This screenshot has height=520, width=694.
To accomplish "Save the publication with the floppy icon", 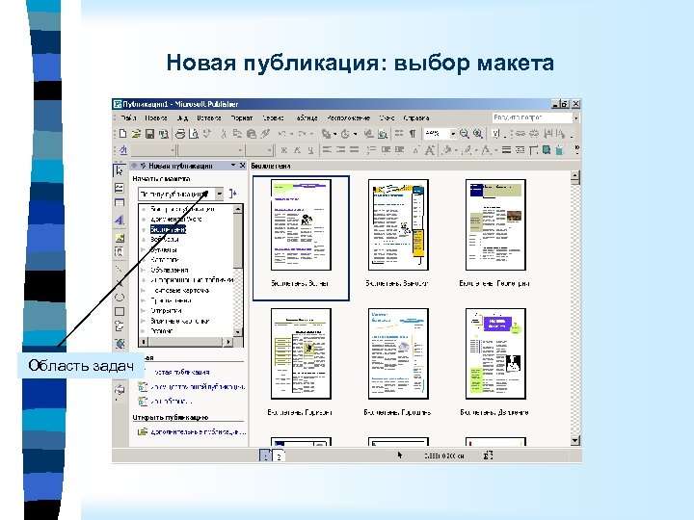I will (x=149, y=134).
